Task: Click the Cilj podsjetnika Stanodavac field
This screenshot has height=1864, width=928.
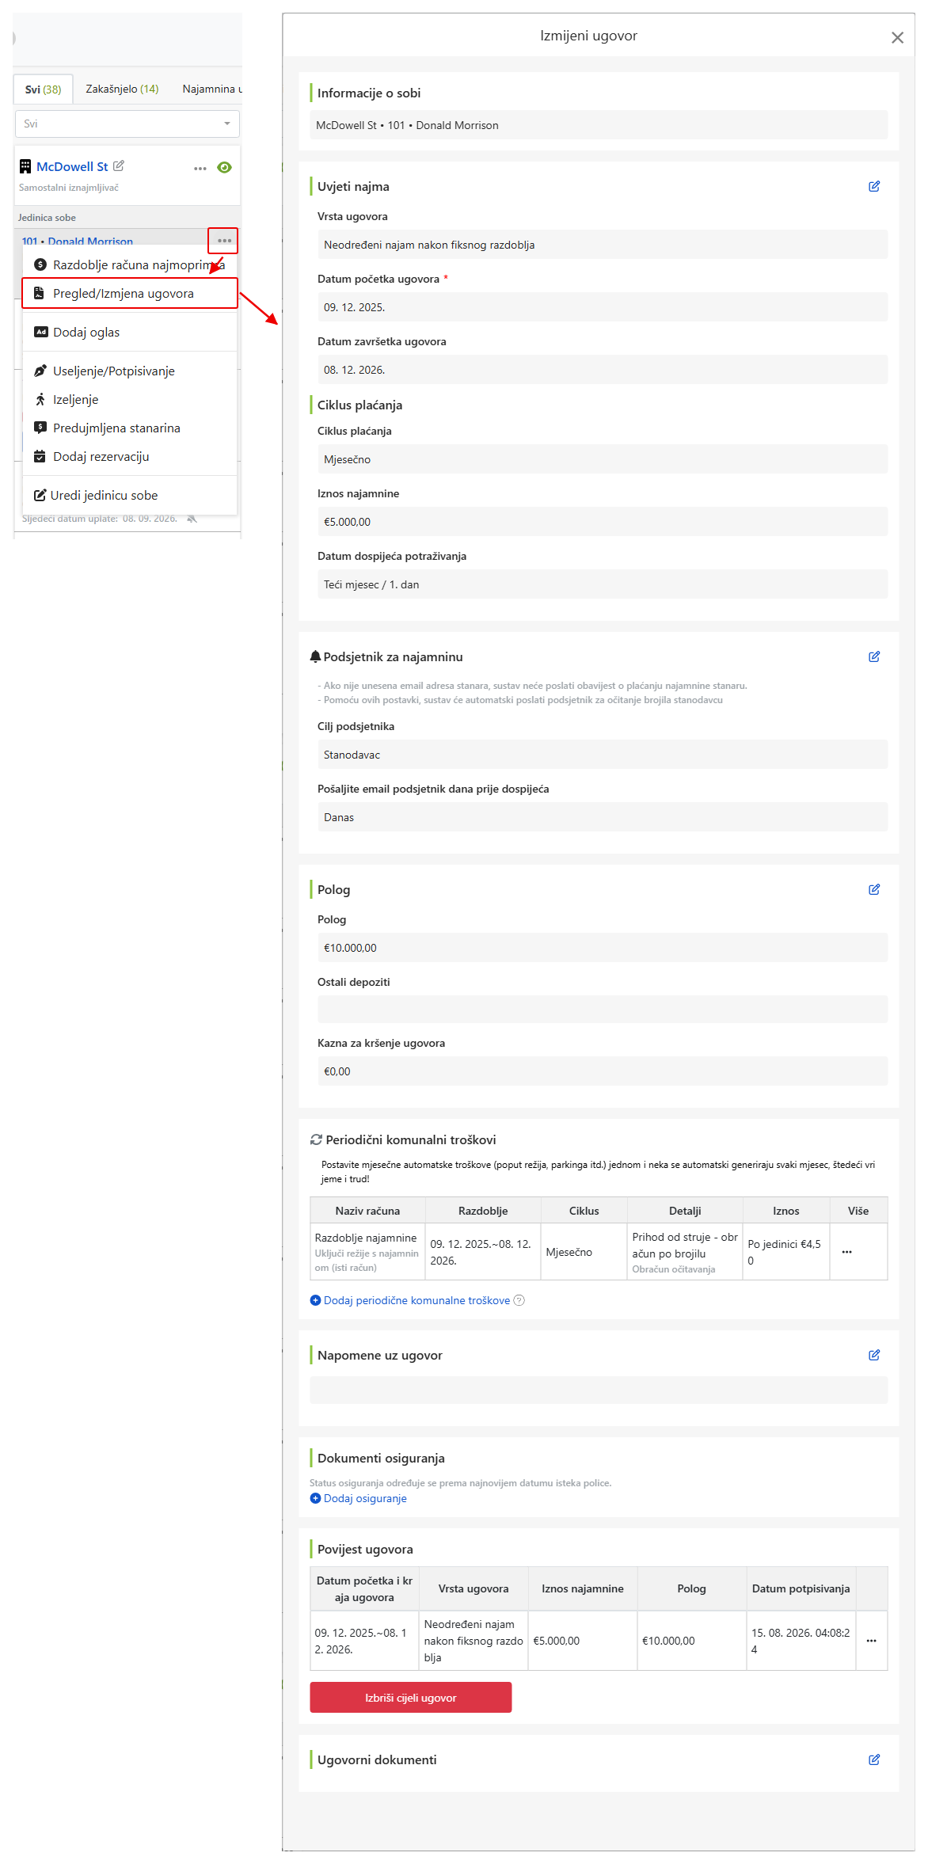Action: 603,755
